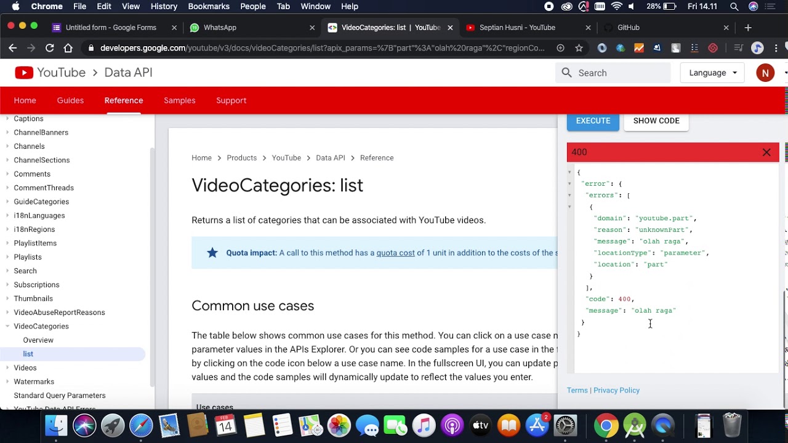This screenshot has width=788, height=443.
Task: Open Overview under VideoCategories
Action: tap(38, 340)
